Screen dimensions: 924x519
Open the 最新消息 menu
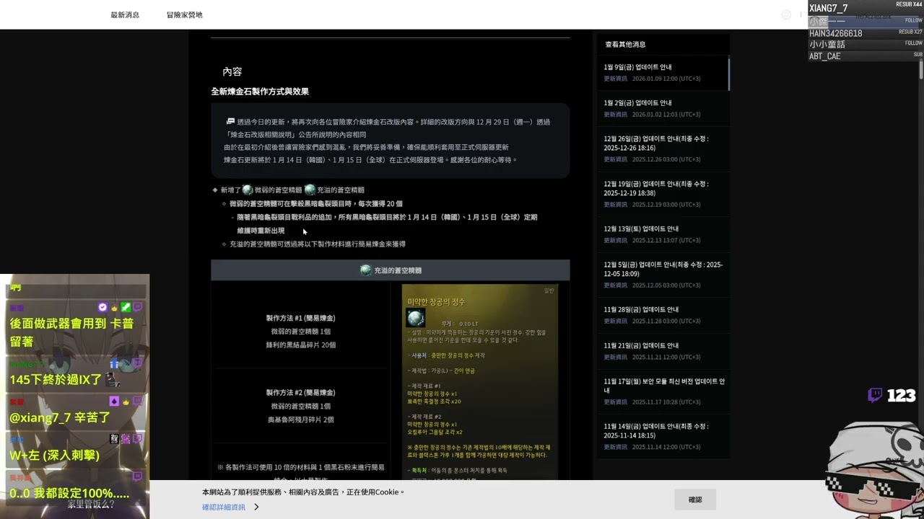point(125,14)
